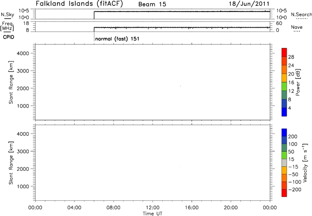Select the "Nave" legend label

click(297, 27)
